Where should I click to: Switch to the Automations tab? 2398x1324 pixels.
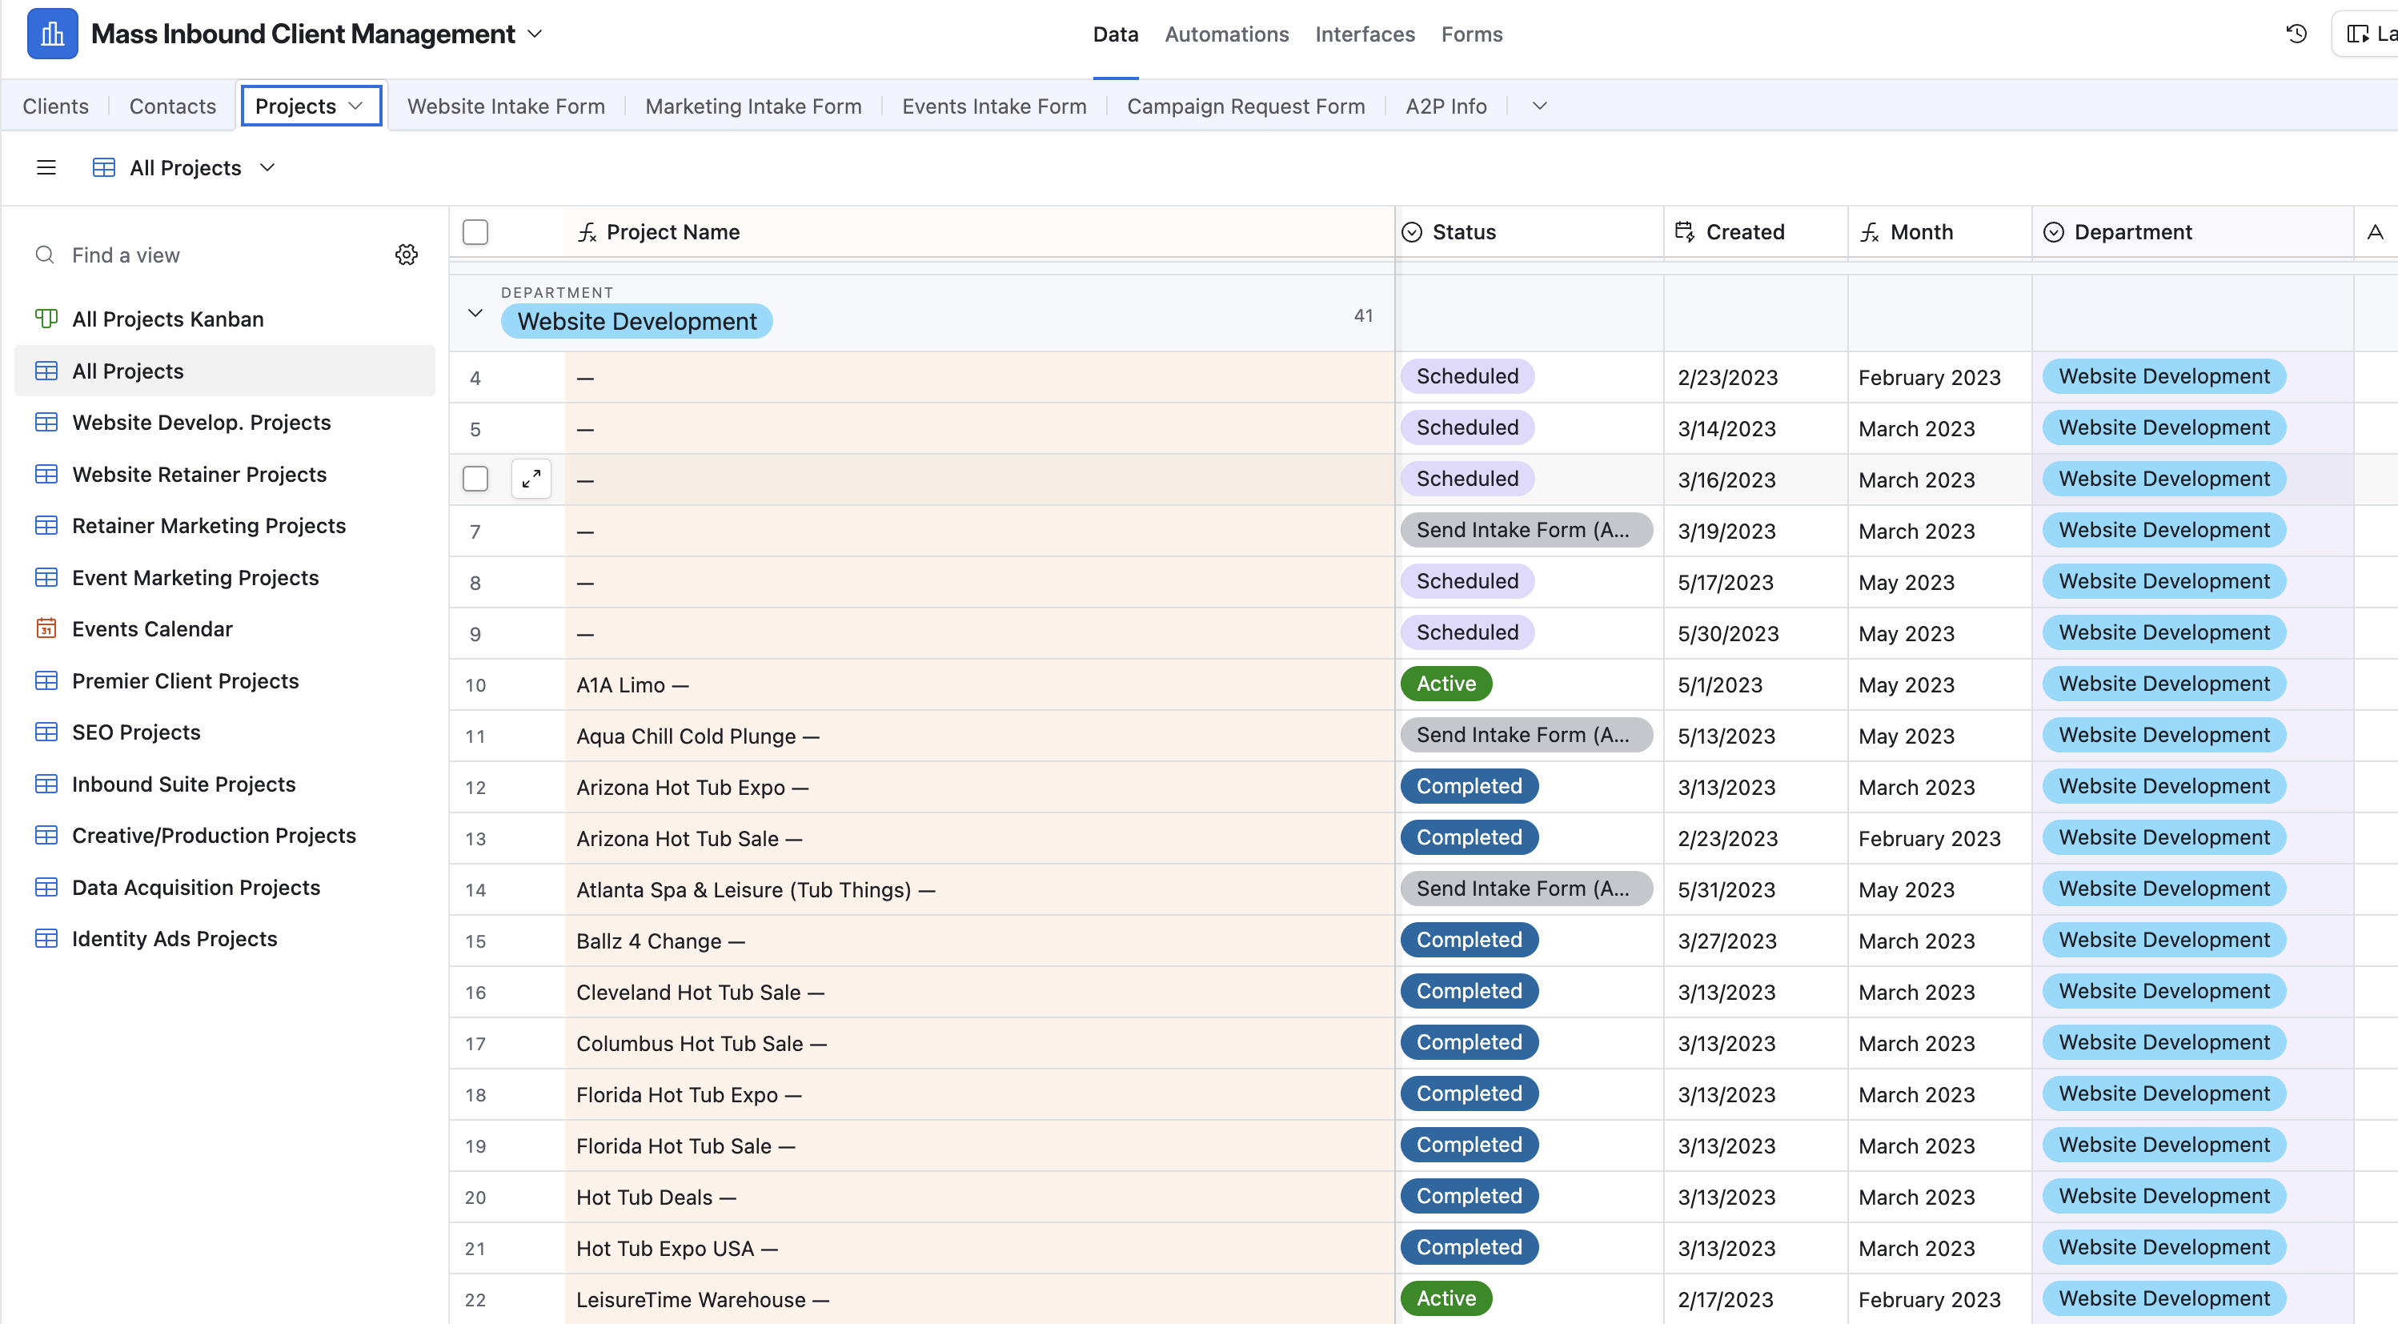point(1227,34)
